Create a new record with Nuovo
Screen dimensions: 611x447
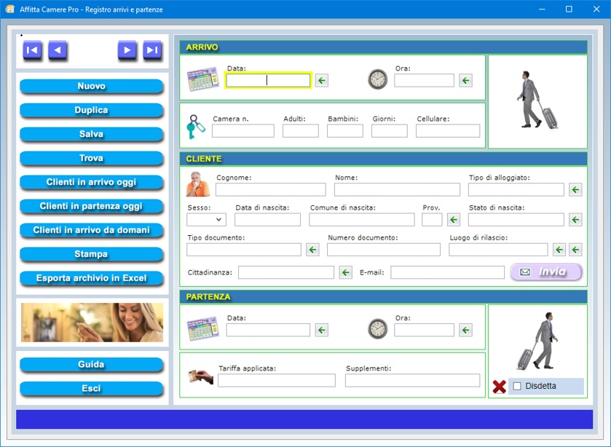(91, 86)
